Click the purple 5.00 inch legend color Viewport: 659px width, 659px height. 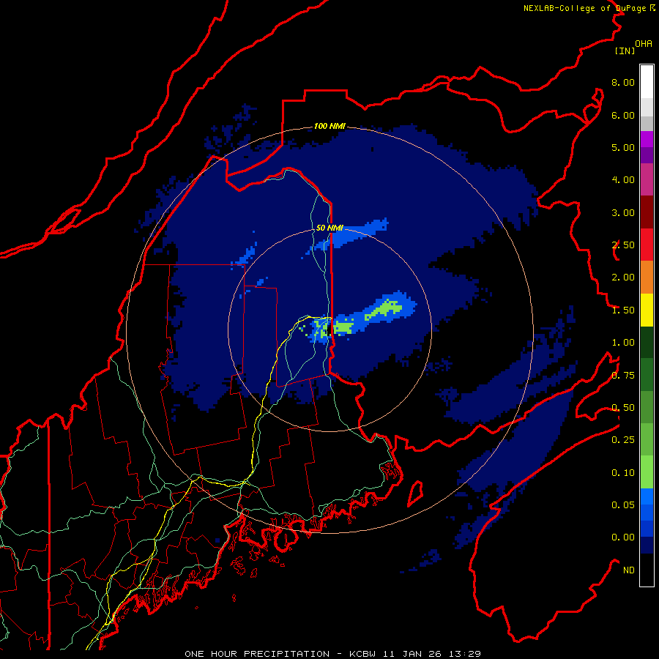[647, 139]
